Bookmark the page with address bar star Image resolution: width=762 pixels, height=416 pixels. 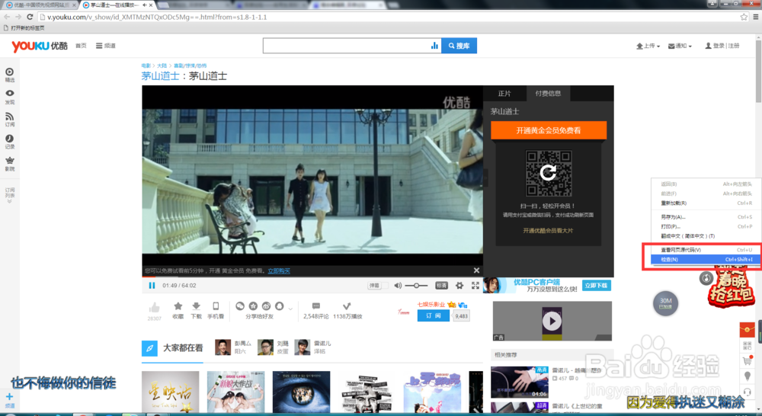(x=744, y=17)
